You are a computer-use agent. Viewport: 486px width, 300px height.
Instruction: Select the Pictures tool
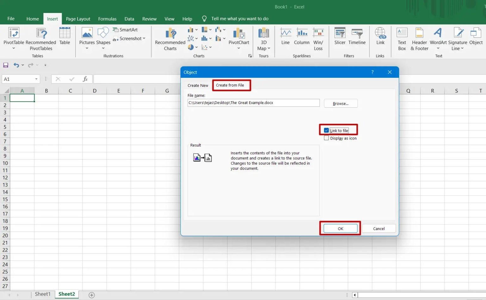(x=87, y=38)
